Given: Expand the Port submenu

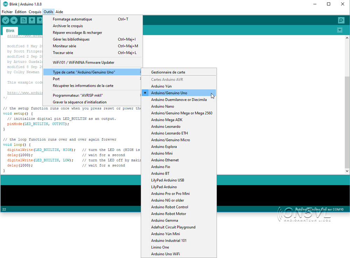Looking at the screenshot, I should (93, 79).
